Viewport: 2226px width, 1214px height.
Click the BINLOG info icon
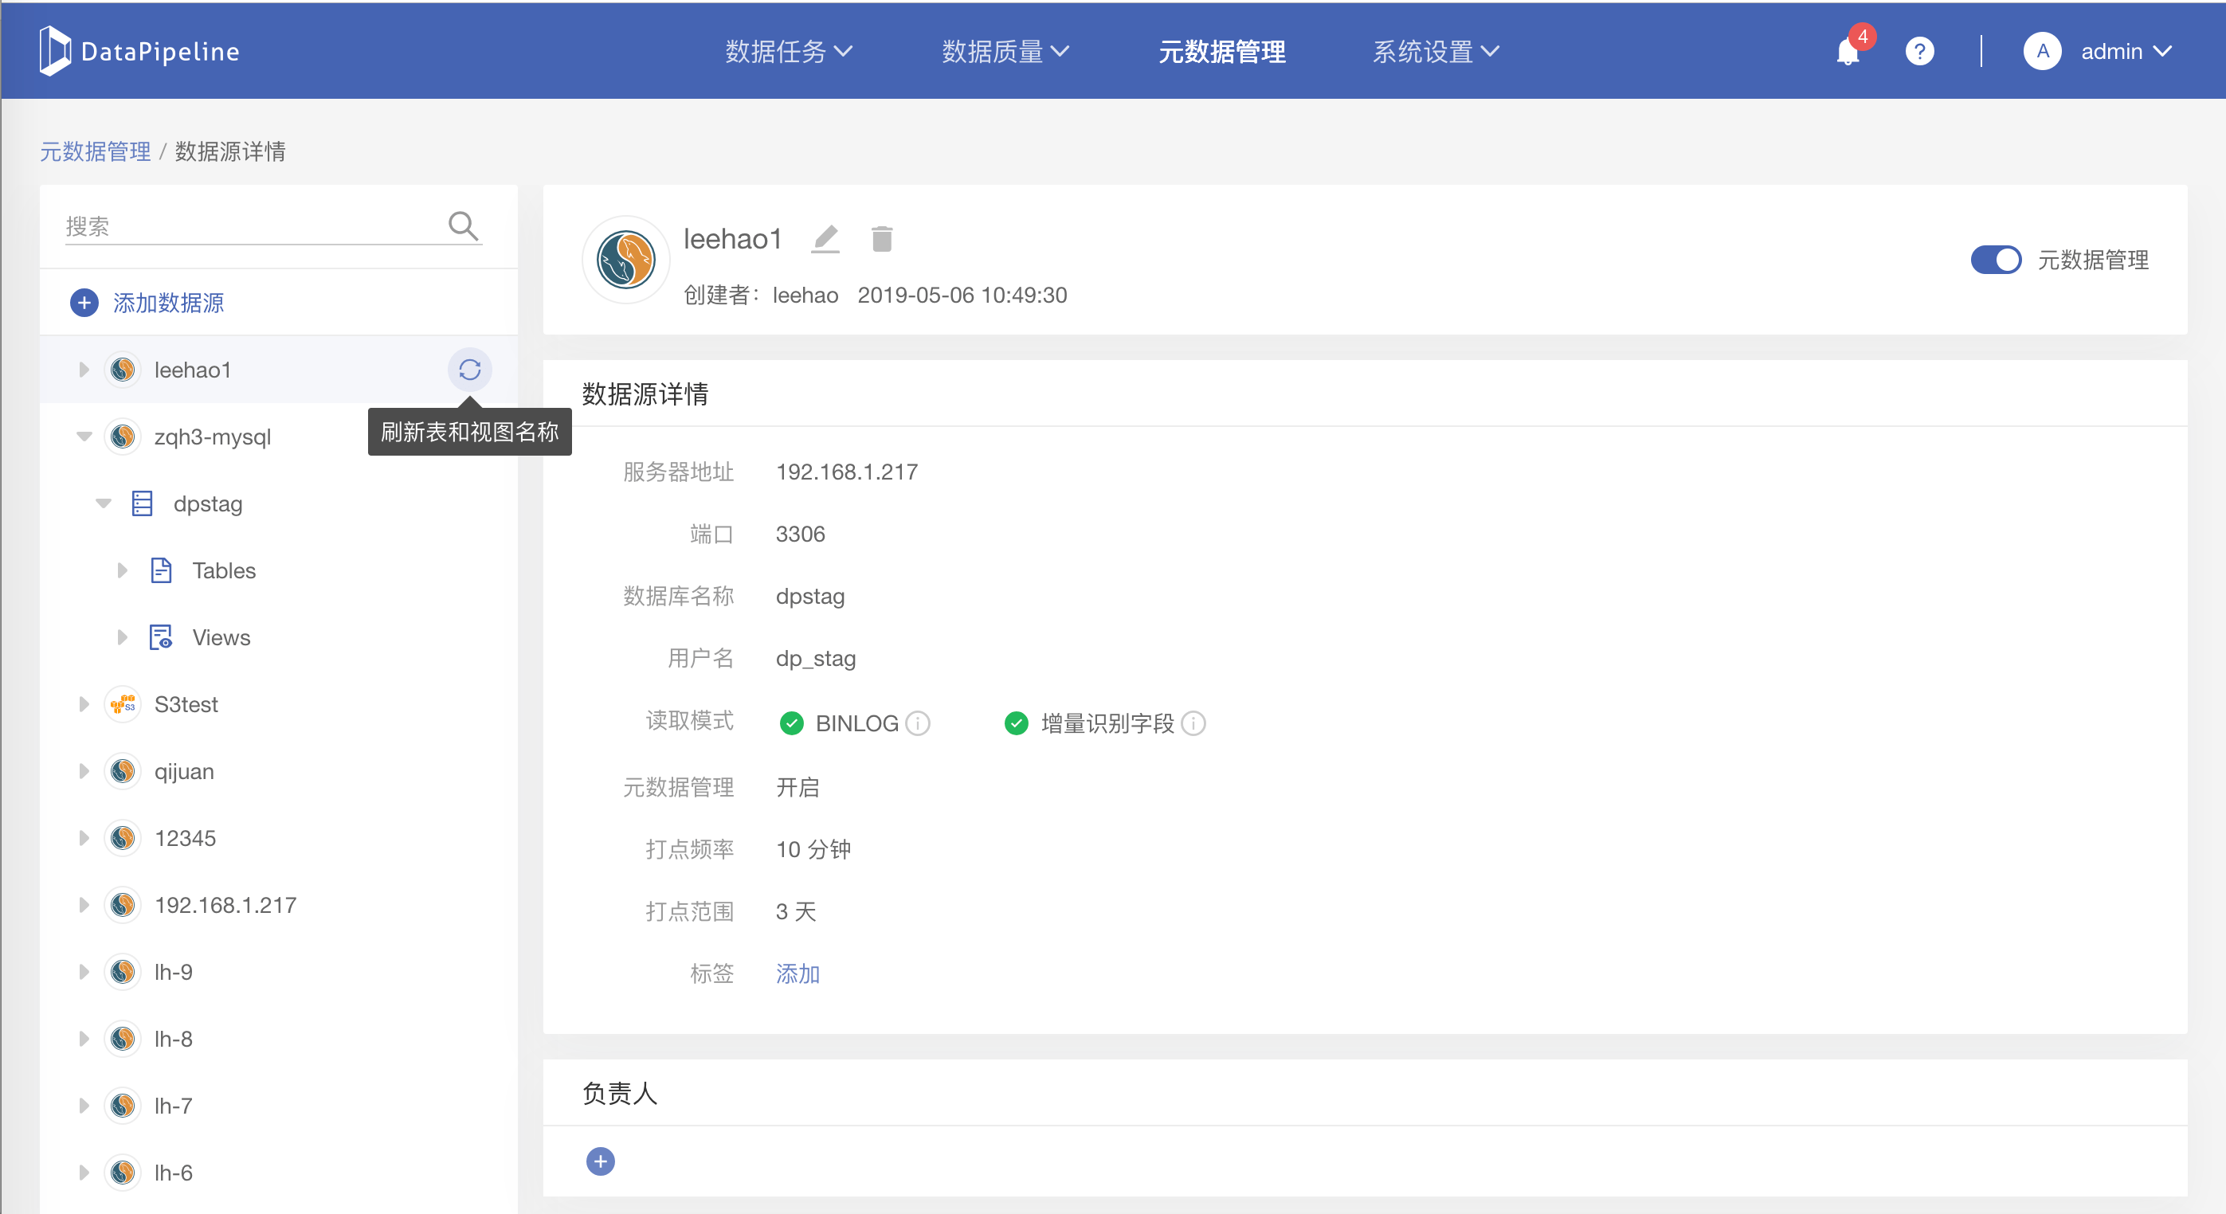(x=918, y=723)
